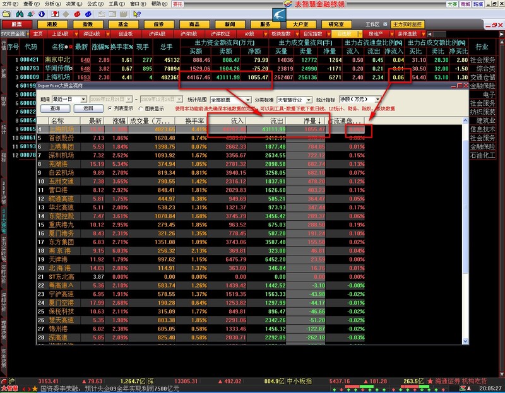Image resolution: width=505 pixels, height=393 pixels.
Task: Open the folder icon in the toolbar
Action: (x=6, y=14)
